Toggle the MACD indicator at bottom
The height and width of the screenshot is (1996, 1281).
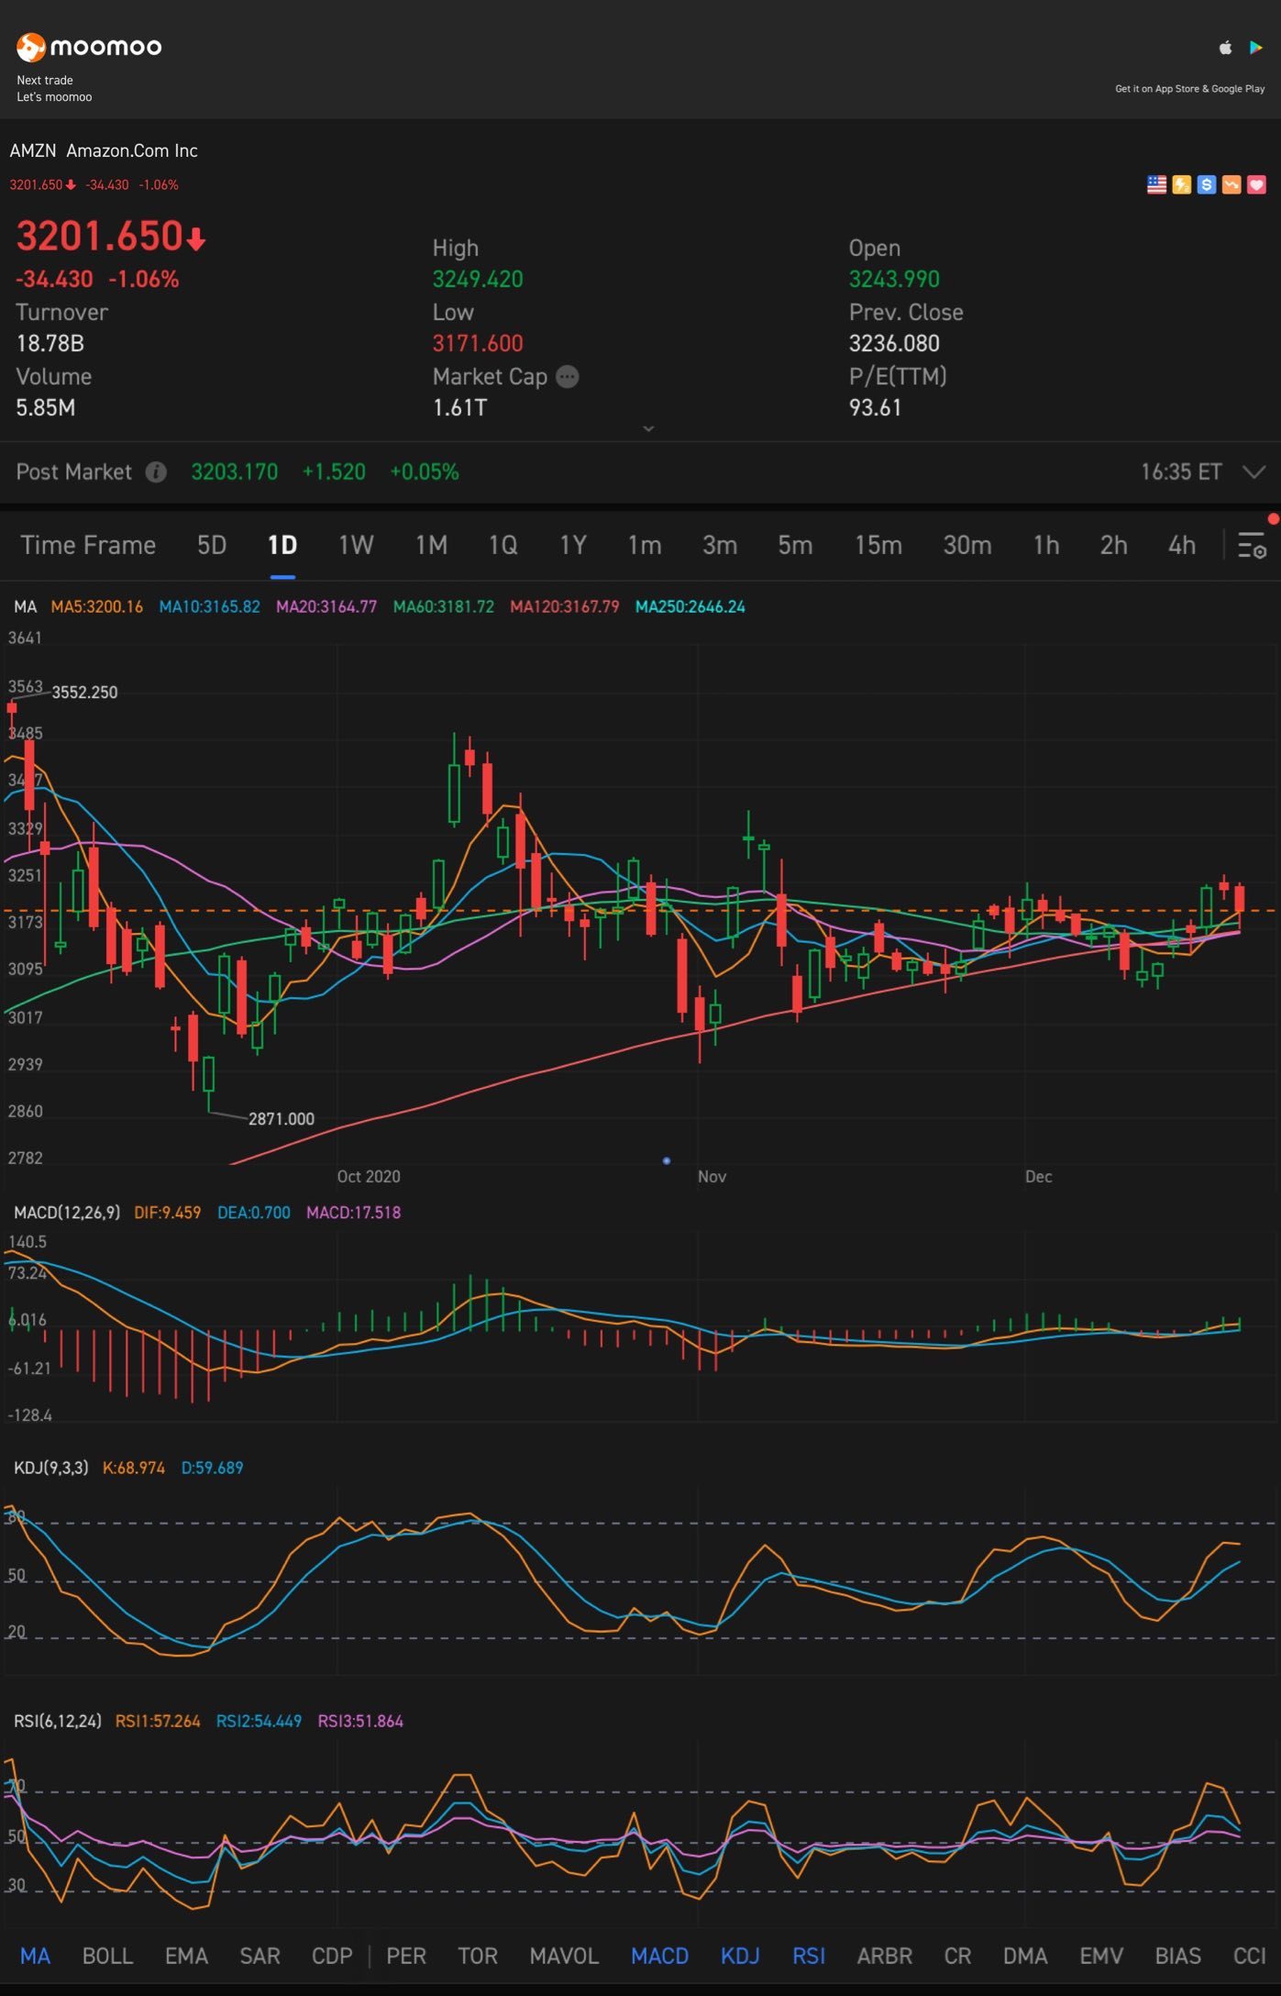[659, 1956]
